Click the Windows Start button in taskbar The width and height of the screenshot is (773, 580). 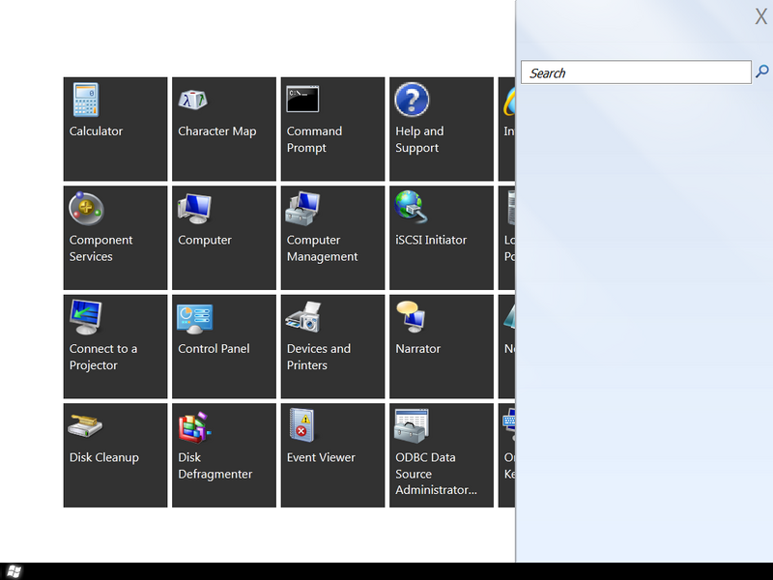(x=14, y=571)
